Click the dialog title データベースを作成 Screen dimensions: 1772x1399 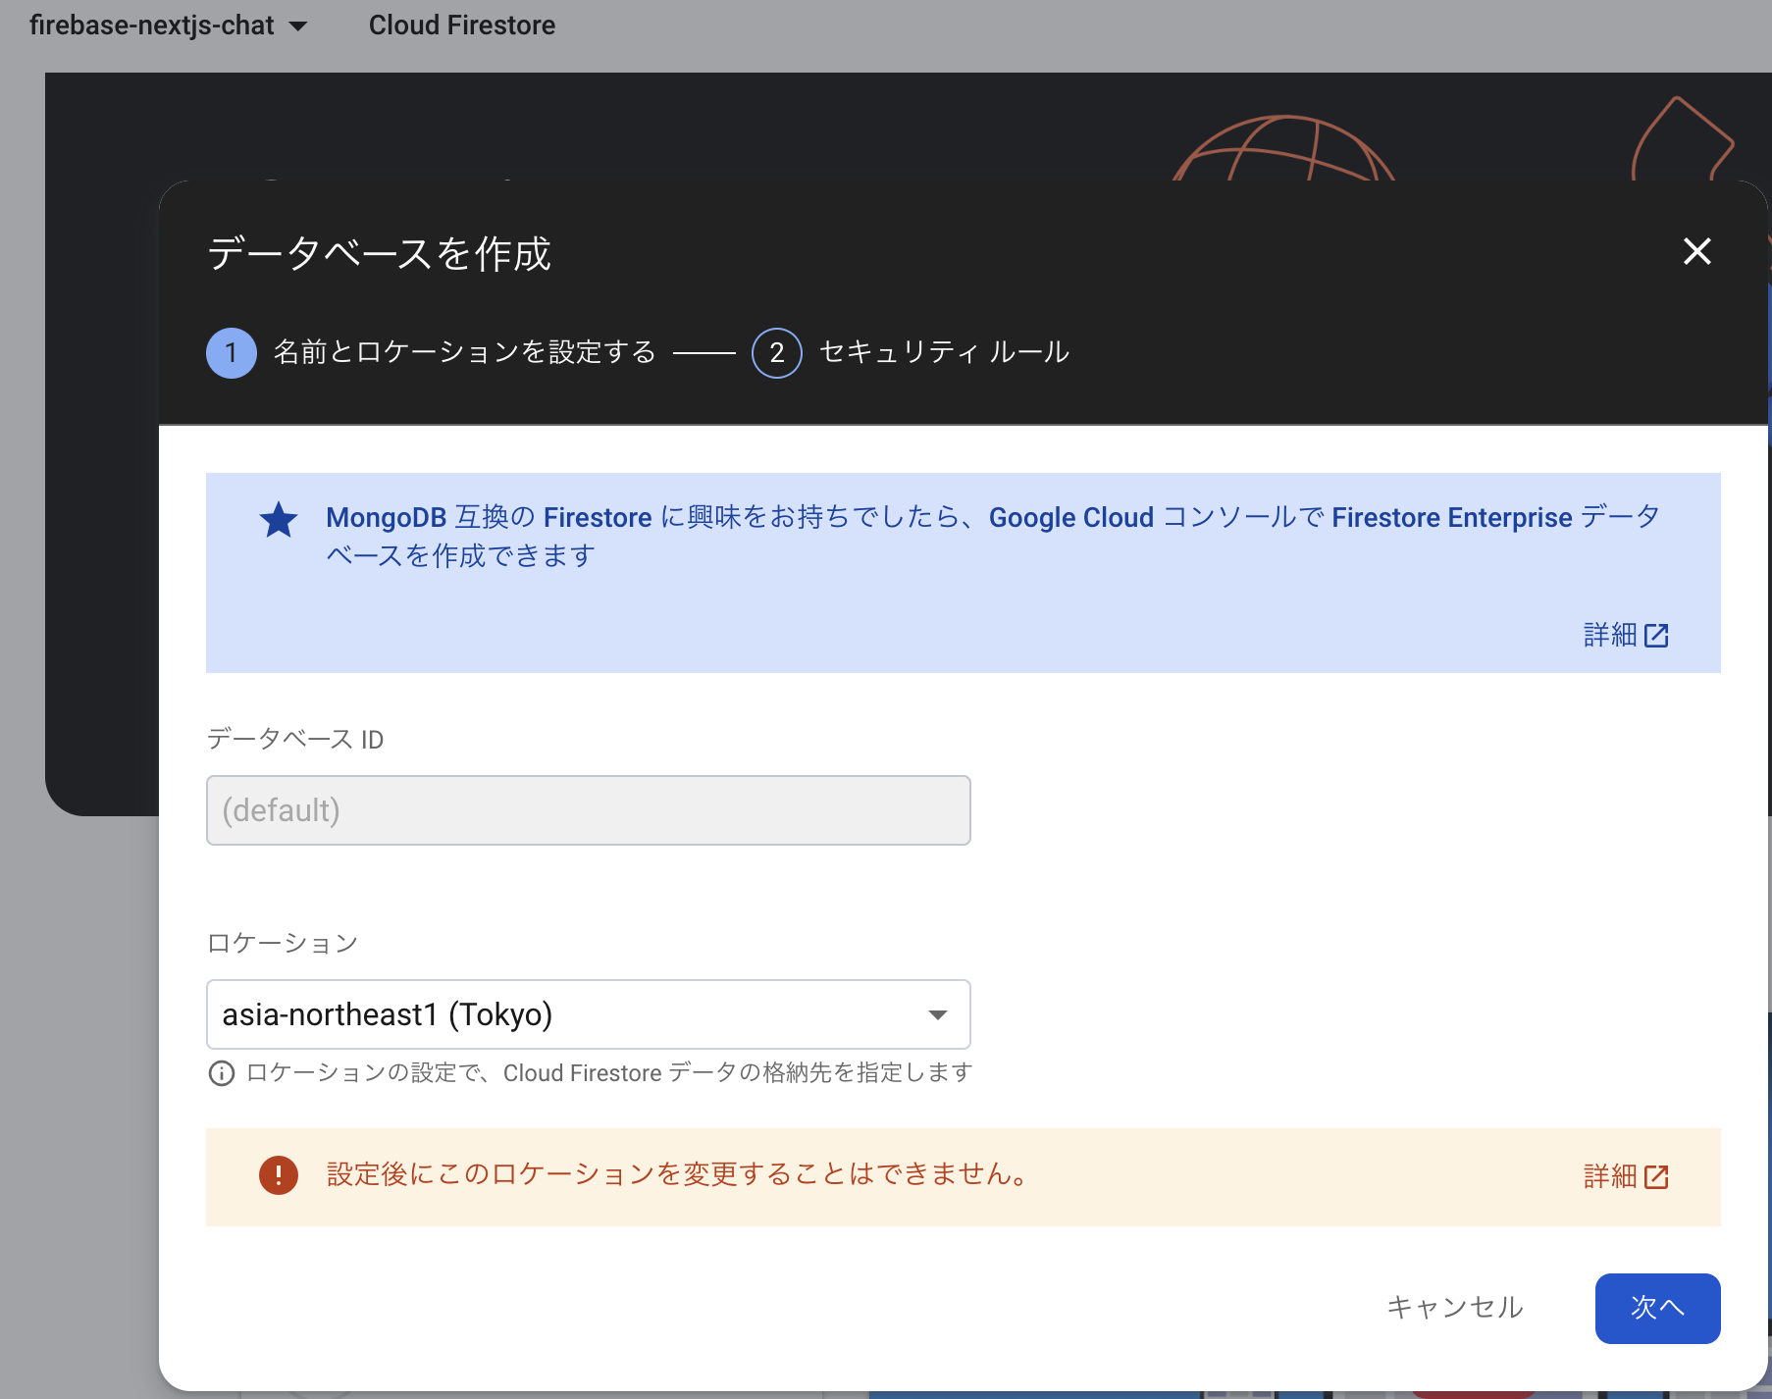379,253
